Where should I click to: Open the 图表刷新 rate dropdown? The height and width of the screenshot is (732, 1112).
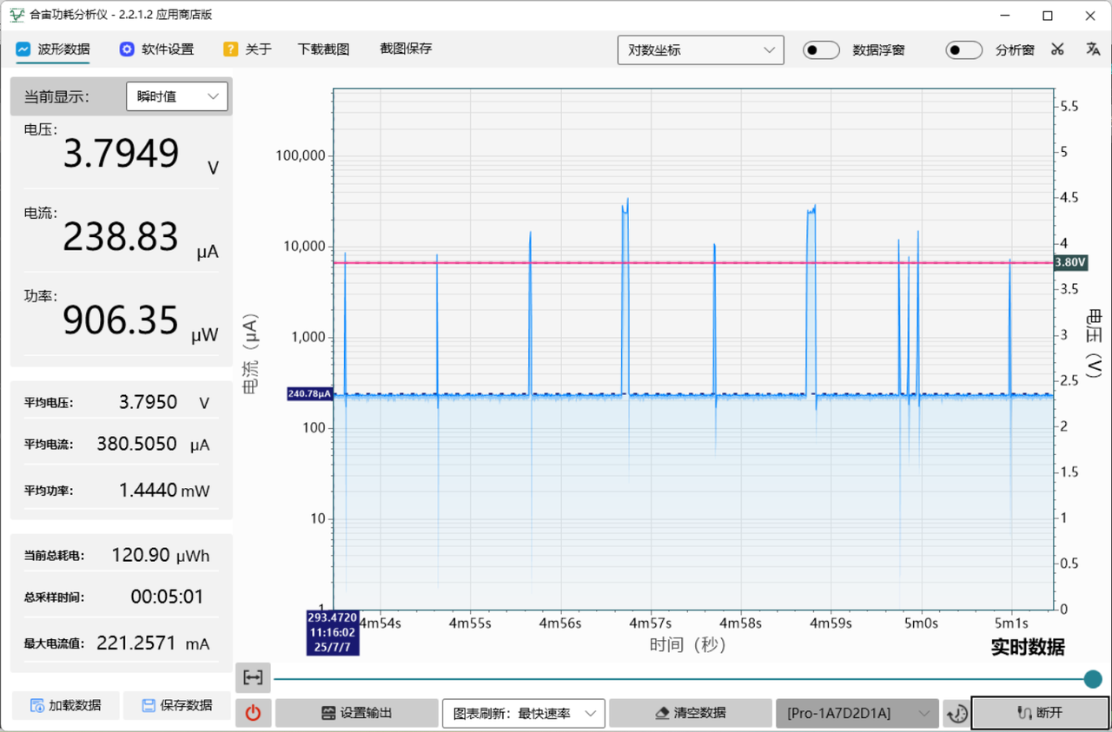pos(524,713)
